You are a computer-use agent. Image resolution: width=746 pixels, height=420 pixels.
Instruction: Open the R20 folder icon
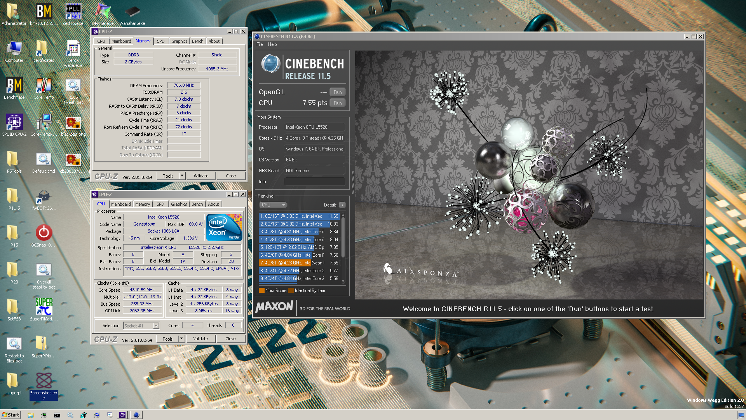(x=14, y=273)
